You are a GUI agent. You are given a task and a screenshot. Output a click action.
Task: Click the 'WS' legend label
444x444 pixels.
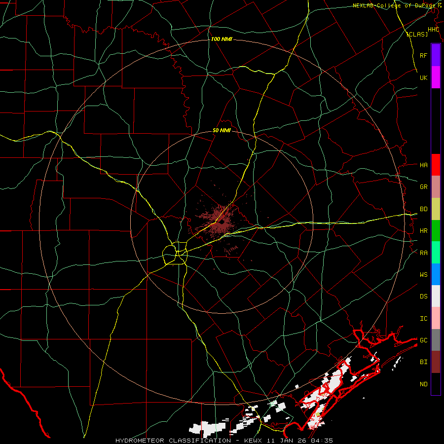tap(423, 274)
